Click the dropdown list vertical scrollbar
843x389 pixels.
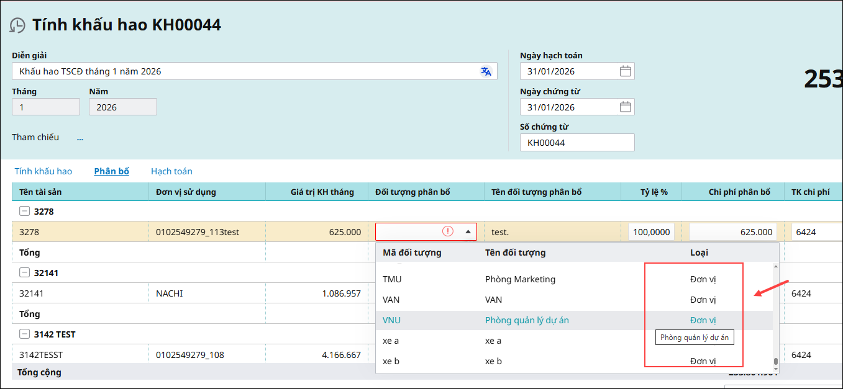[775, 363]
